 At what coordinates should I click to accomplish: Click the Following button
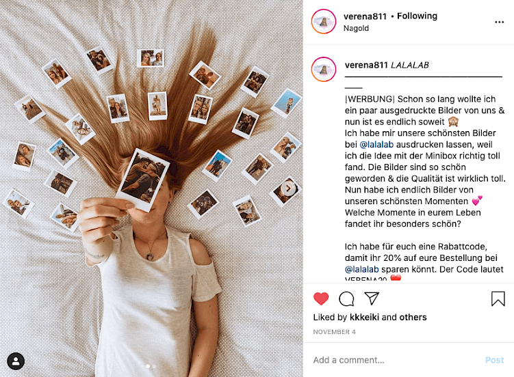click(417, 16)
